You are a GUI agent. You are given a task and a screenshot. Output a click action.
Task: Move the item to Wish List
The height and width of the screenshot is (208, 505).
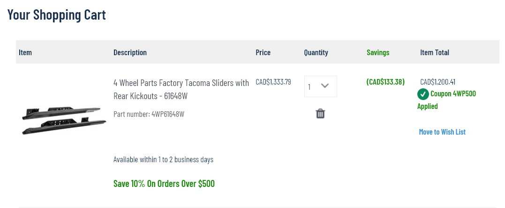[x=442, y=132]
